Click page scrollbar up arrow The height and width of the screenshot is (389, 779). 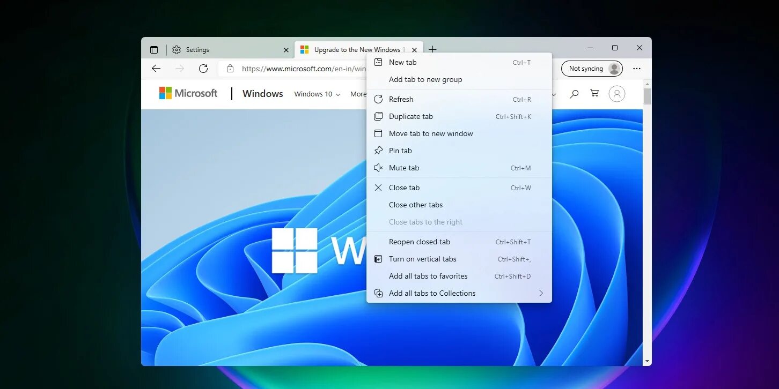tap(647, 84)
